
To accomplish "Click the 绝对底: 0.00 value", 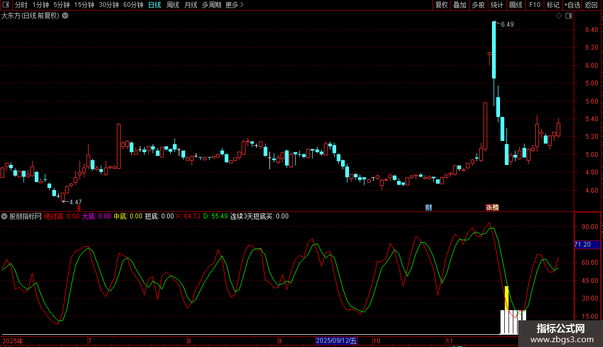I will tap(61, 216).
